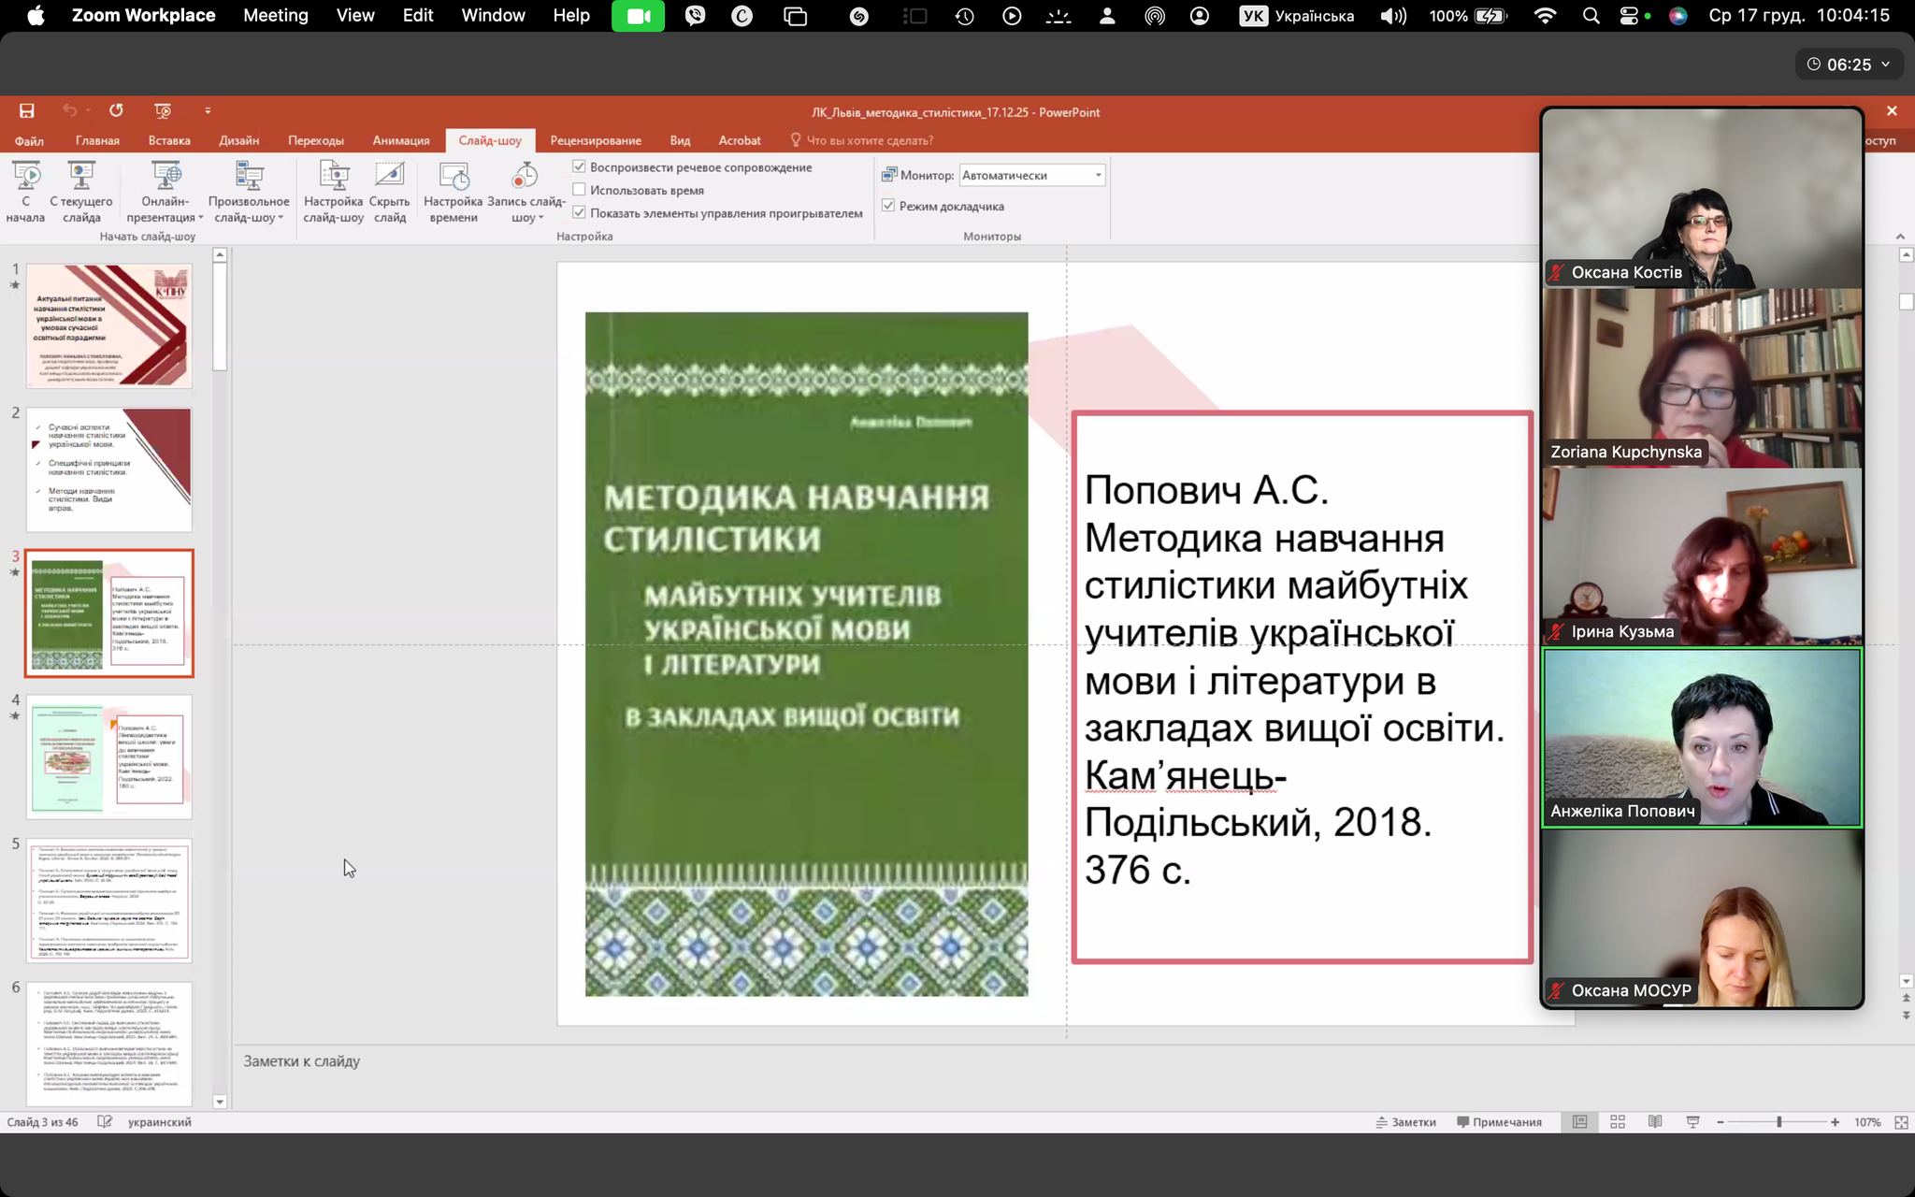Image resolution: width=1915 pixels, height=1197 pixels.
Task: Open the Zoom Meeting menu in menu bar
Action: [275, 15]
